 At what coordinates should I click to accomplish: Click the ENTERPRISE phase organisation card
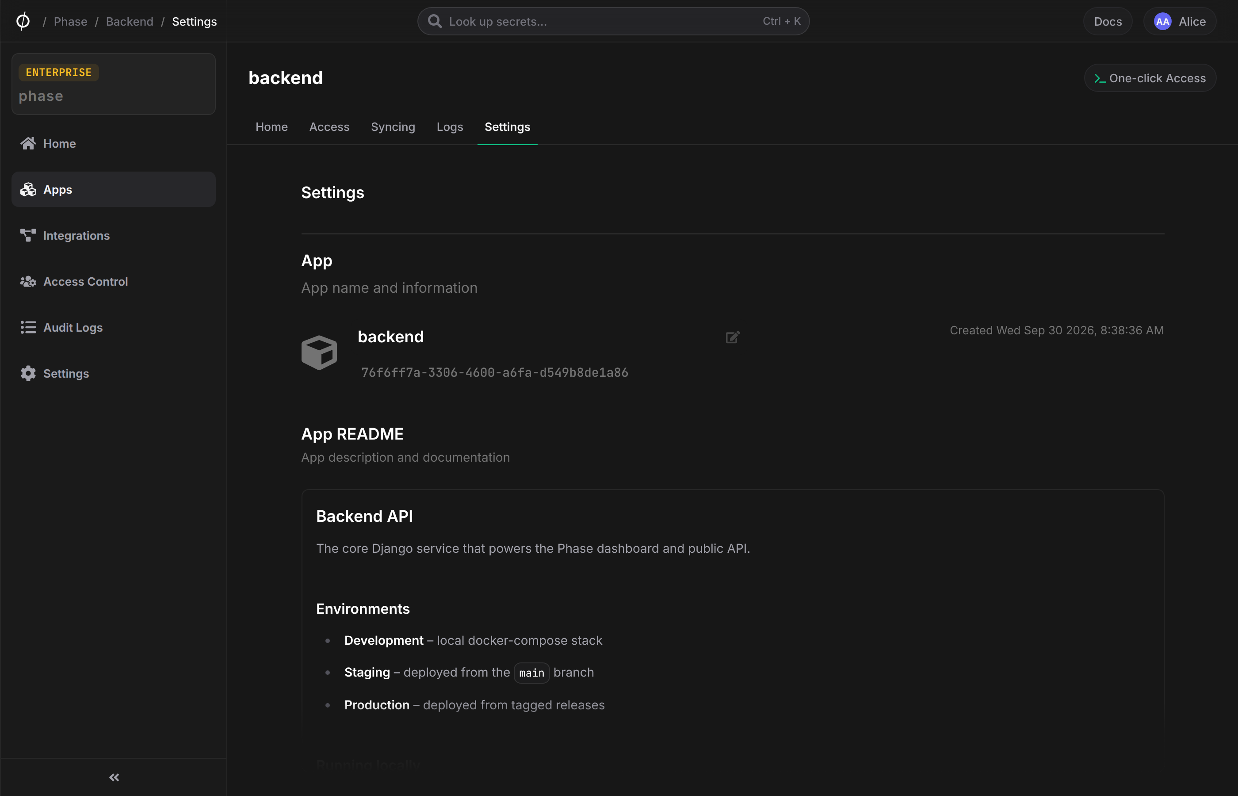[x=114, y=84]
